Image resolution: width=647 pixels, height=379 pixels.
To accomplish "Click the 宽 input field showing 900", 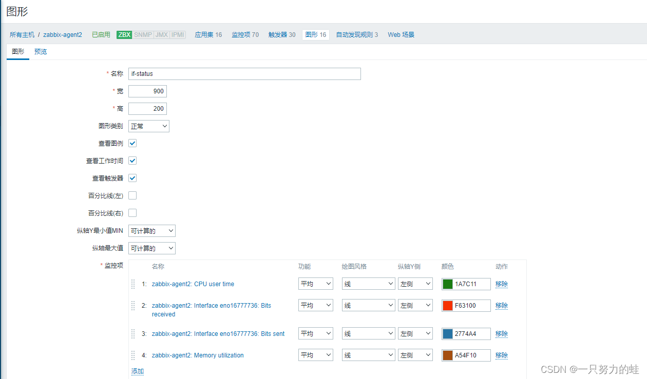I will point(147,91).
